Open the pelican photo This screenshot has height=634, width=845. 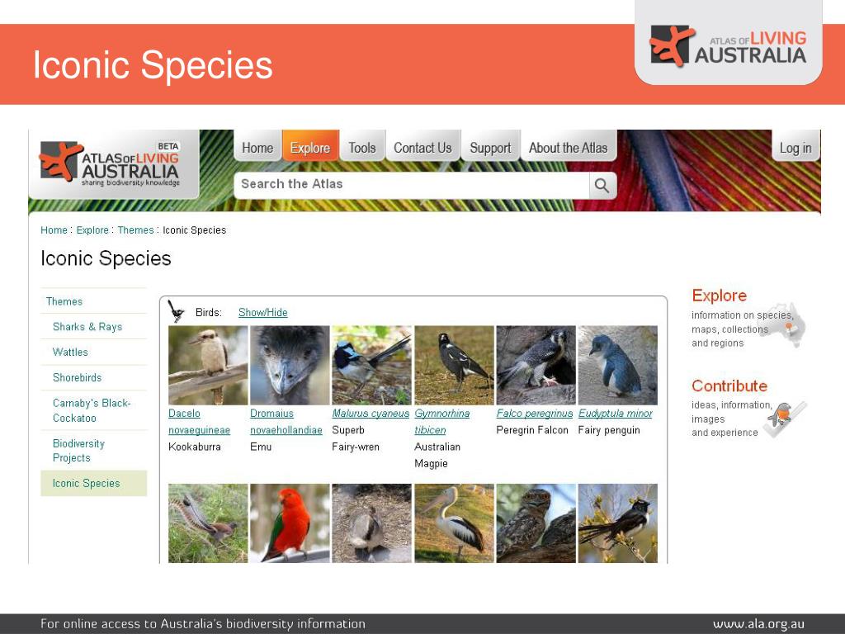pos(455,523)
